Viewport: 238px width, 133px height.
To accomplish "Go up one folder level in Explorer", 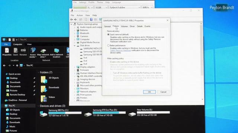I will 17,65.
